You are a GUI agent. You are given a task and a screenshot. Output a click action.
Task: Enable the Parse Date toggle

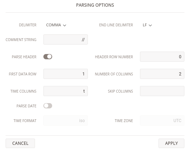pos(48,106)
